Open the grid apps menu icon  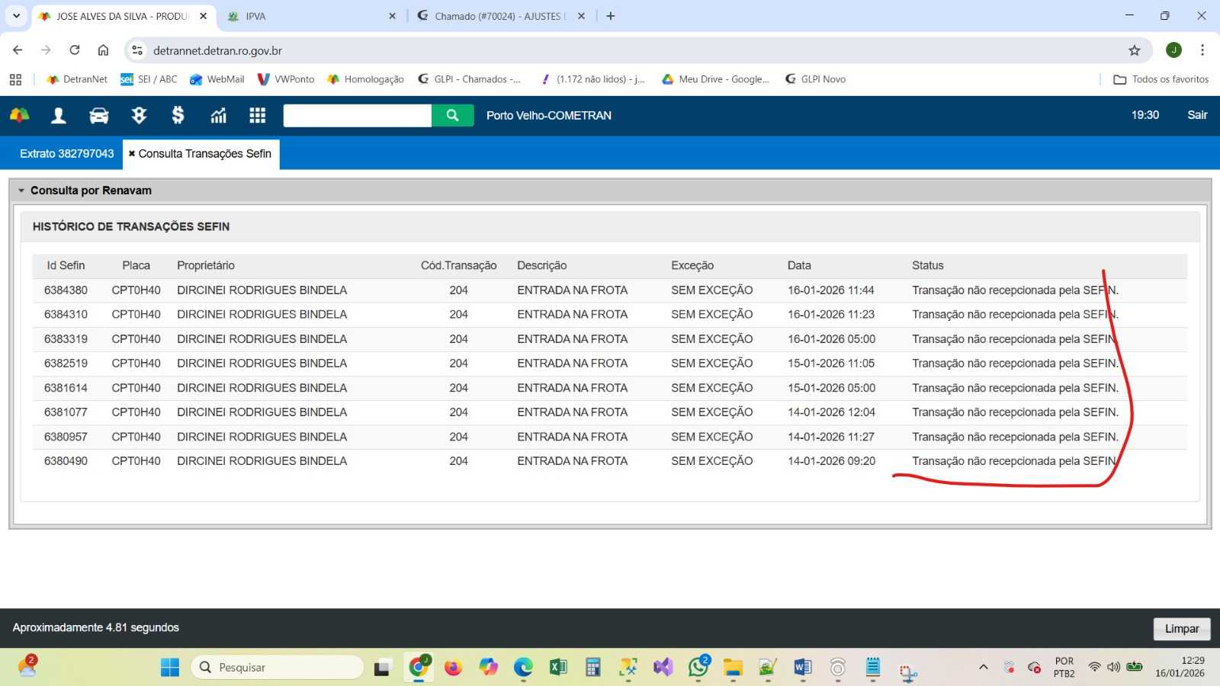pyautogui.click(x=258, y=115)
